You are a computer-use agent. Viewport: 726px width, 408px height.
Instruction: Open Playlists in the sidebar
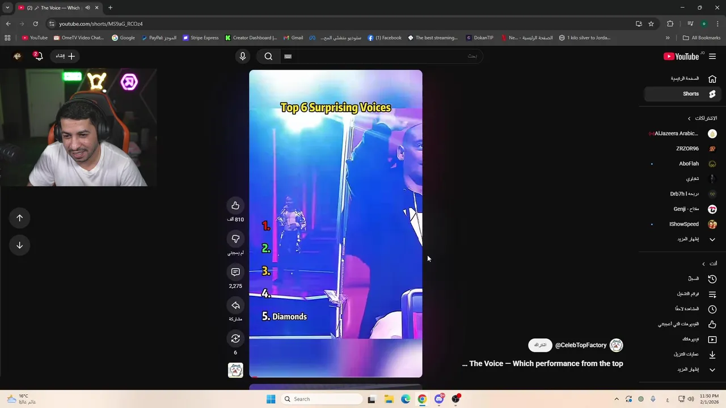tap(683, 294)
